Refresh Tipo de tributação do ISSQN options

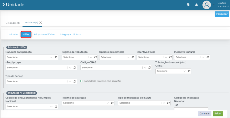point(168,103)
